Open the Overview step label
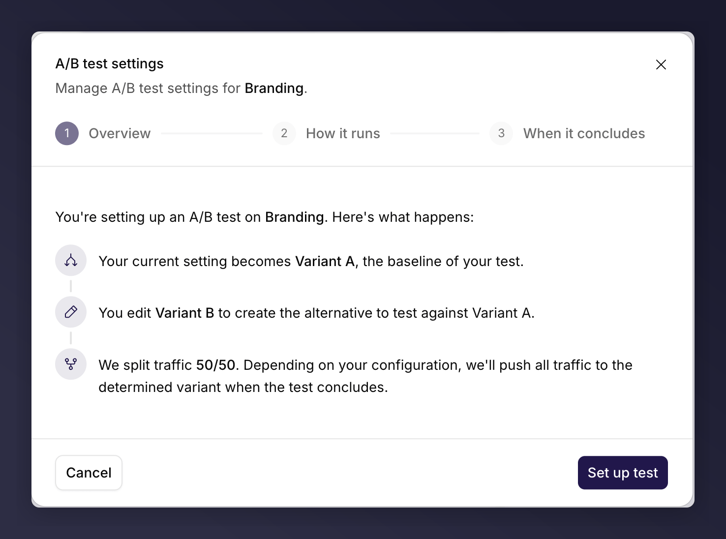 (120, 133)
